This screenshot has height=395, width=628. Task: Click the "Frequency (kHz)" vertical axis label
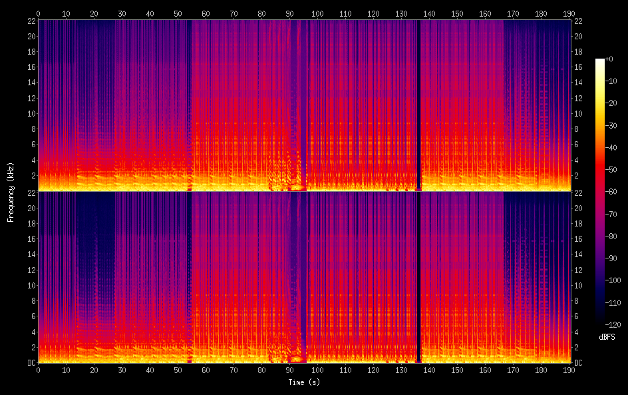(x=11, y=192)
